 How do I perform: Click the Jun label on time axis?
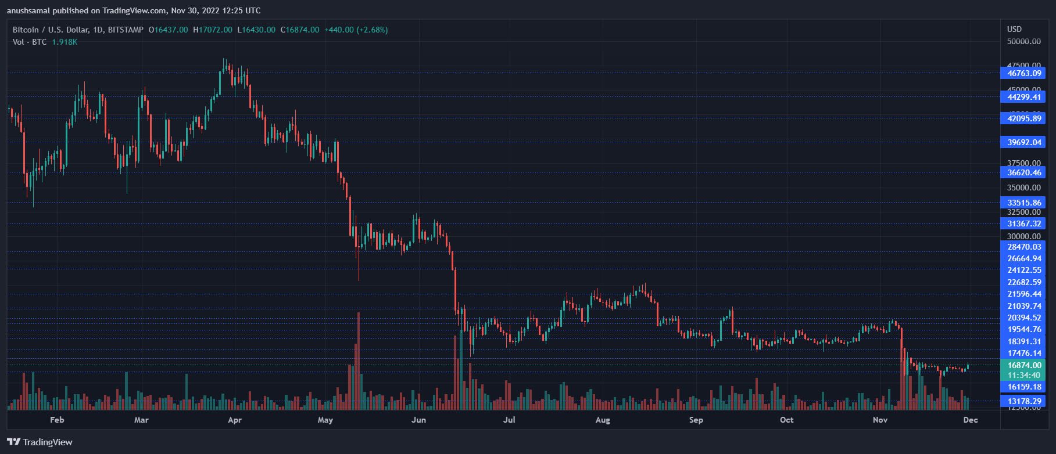click(418, 420)
